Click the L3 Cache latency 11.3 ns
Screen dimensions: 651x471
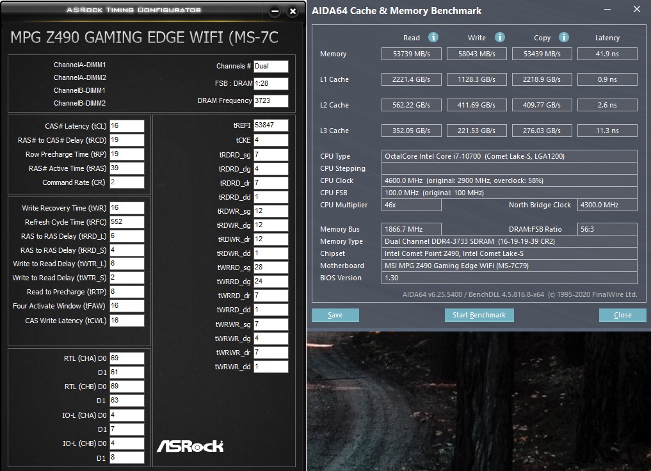pos(607,131)
